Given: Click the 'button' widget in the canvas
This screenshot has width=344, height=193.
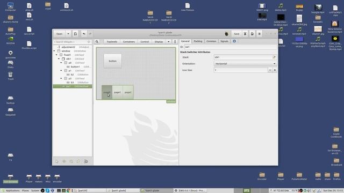Looking at the screenshot, I should pyautogui.click(x=112, y=61).
